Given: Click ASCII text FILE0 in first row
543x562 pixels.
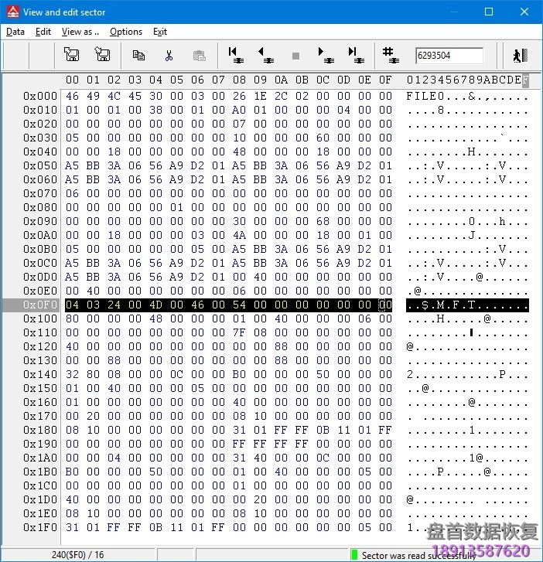Looking at the screenshot, I should (x=425, y=96).
